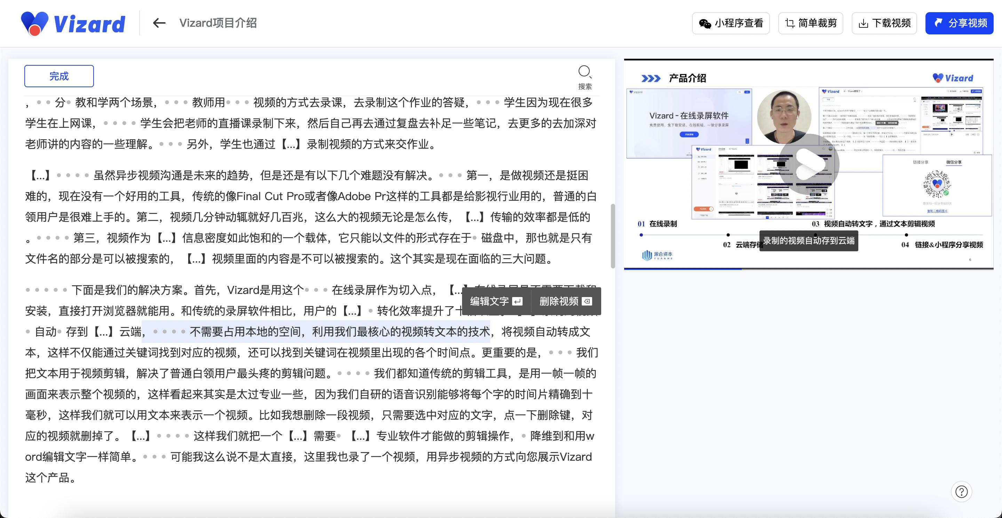Image resolution: width=1002 pixels, height=518 pixels.
Task: Click the WeChat icon in 小程序查看
Action: (705, 24)
